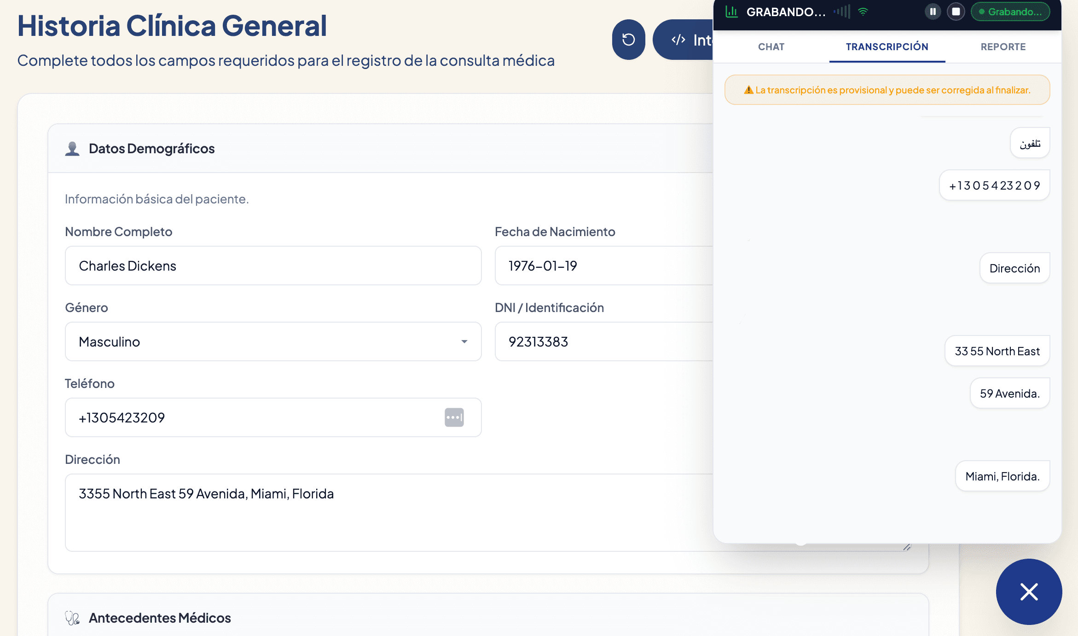Image resolution: width=1078 pixels, height=636 pixels.
Task: Select the TRANSCRIPCIÓN tab
Action: [887, 47]
